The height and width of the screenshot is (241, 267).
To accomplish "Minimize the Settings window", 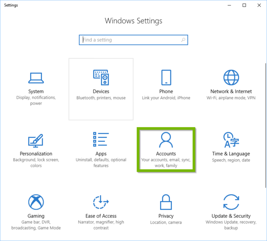I will 229,5.
